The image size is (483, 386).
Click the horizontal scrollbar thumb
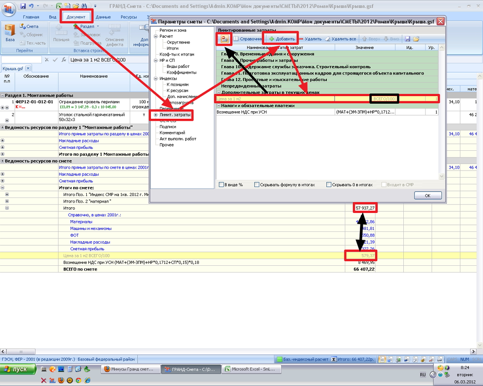click(21, 352)
